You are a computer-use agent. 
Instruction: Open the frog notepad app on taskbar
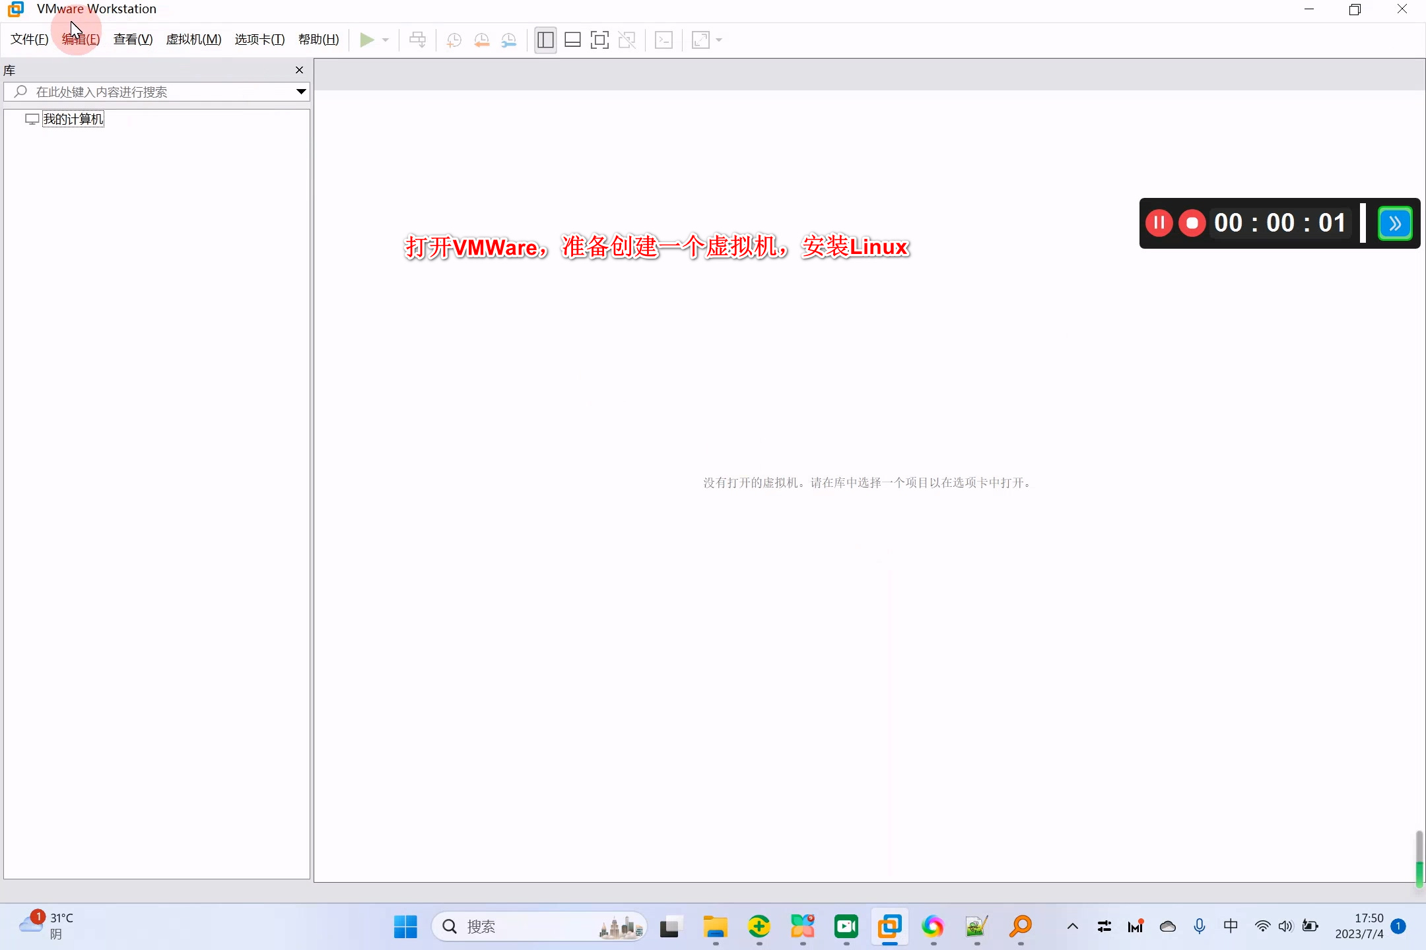pos(976,927)
